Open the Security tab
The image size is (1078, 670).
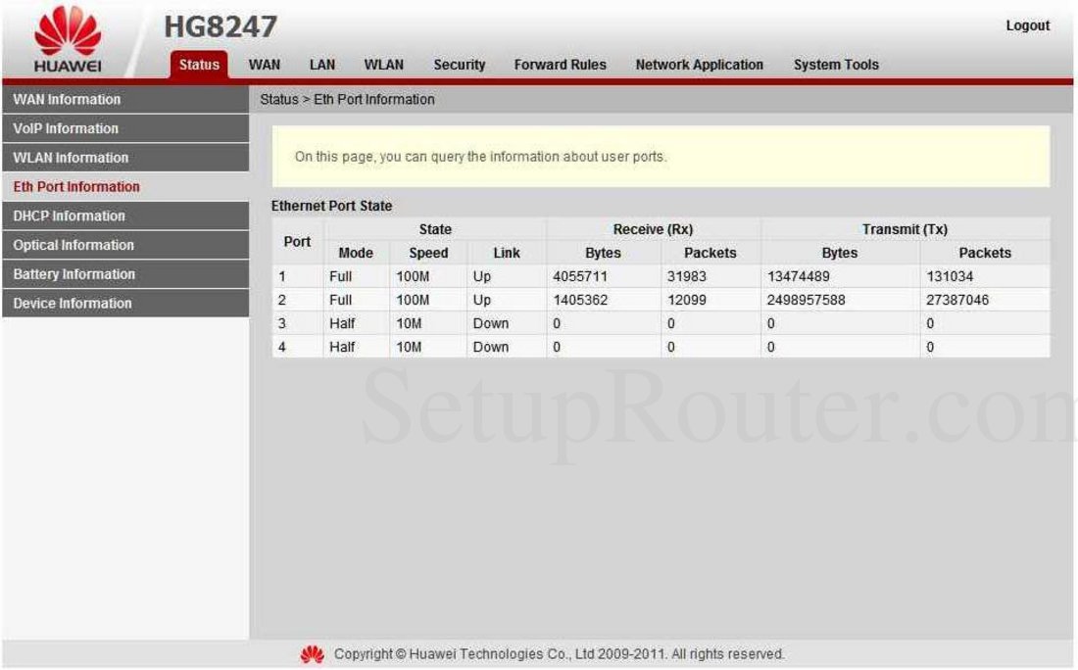click(460, 65)
